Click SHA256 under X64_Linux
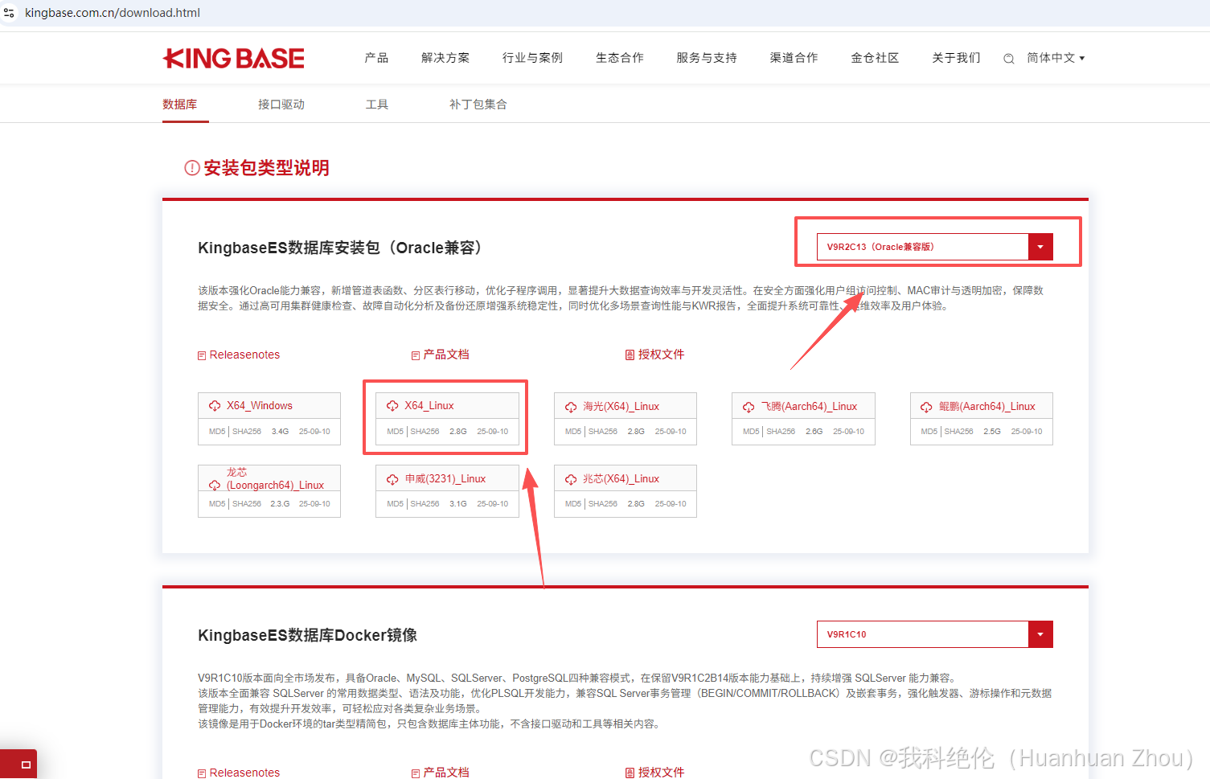The height and width of the screenshot is (779, 1210). click(425, 432)
